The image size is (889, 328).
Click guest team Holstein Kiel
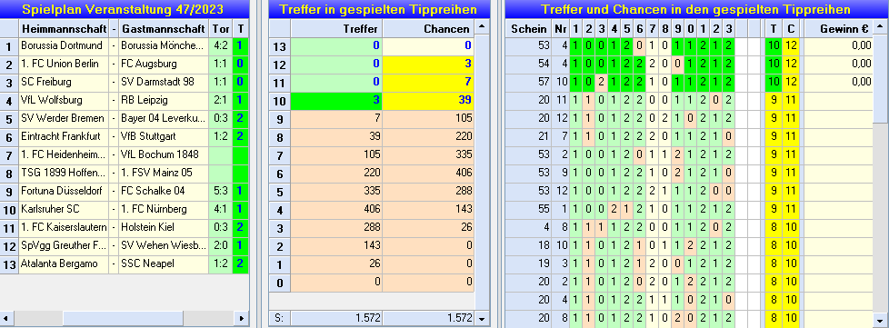pyautogui.click(x=164, y=227)
